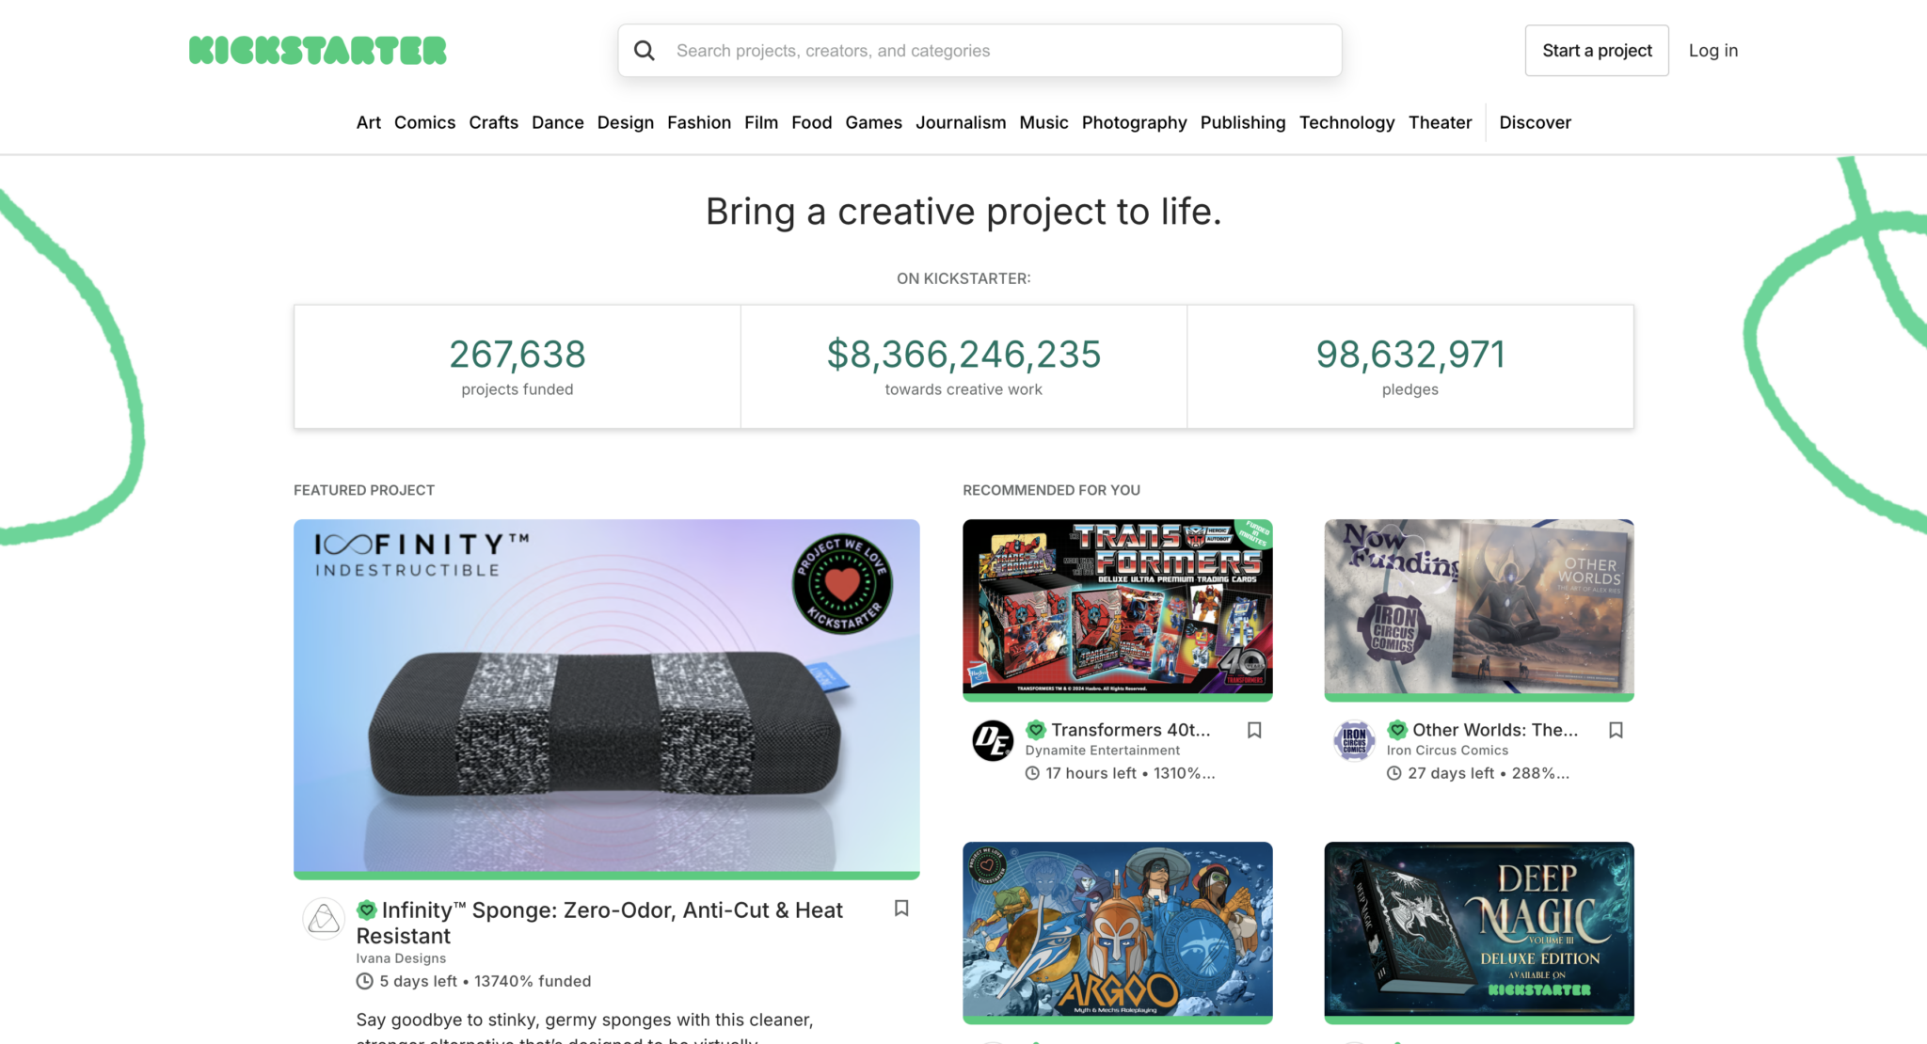
Task: Bookmark the Other Worlds project
Action: point(1616,730)
